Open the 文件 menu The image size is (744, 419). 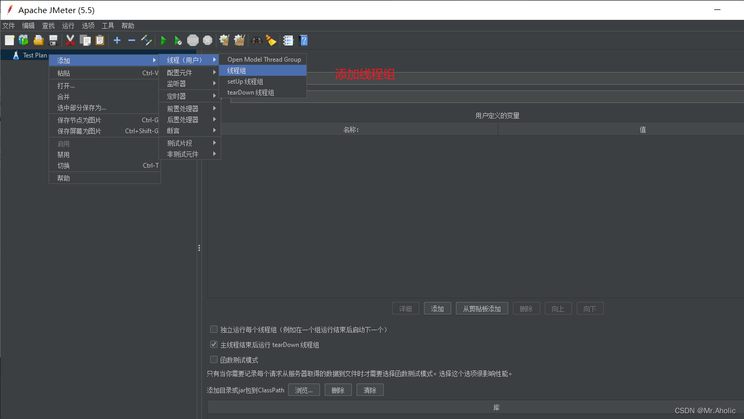click(9, 26)
